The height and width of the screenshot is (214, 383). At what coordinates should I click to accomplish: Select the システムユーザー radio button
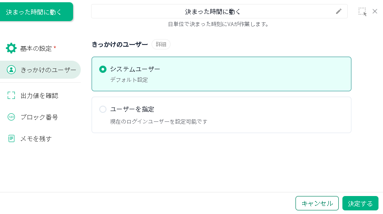(x=103, y=69)
